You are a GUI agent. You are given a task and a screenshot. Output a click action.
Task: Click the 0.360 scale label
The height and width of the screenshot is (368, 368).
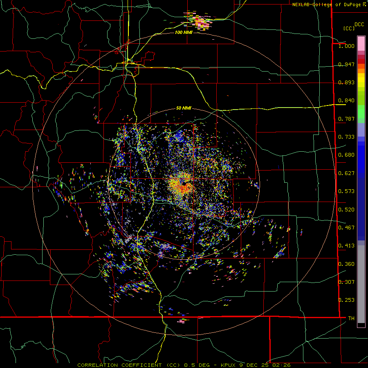pyautogui.click(x=346, y=264)
